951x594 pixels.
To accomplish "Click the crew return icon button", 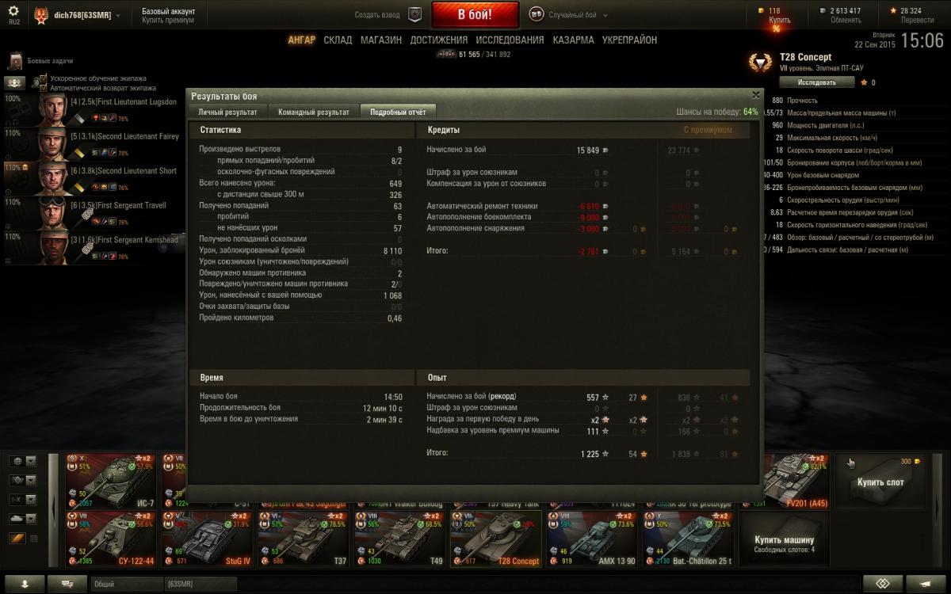I will 14,82.
